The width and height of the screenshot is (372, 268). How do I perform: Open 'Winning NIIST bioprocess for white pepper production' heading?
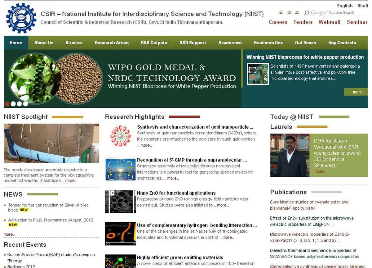(x=305, y=57)
